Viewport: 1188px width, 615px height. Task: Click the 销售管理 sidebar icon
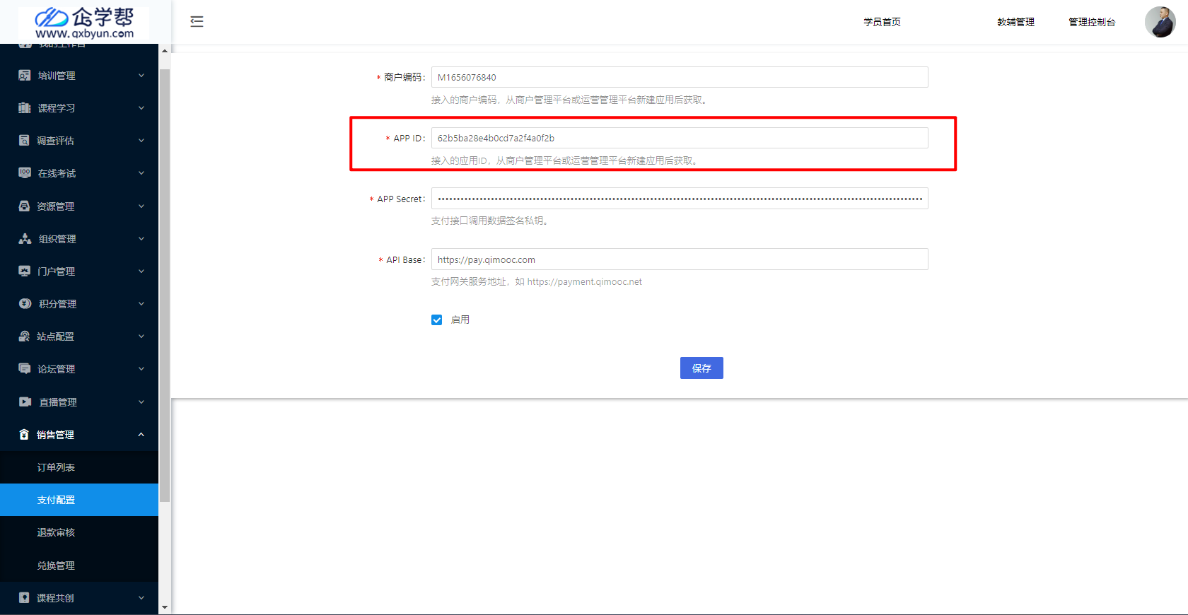tap(25, 435)
